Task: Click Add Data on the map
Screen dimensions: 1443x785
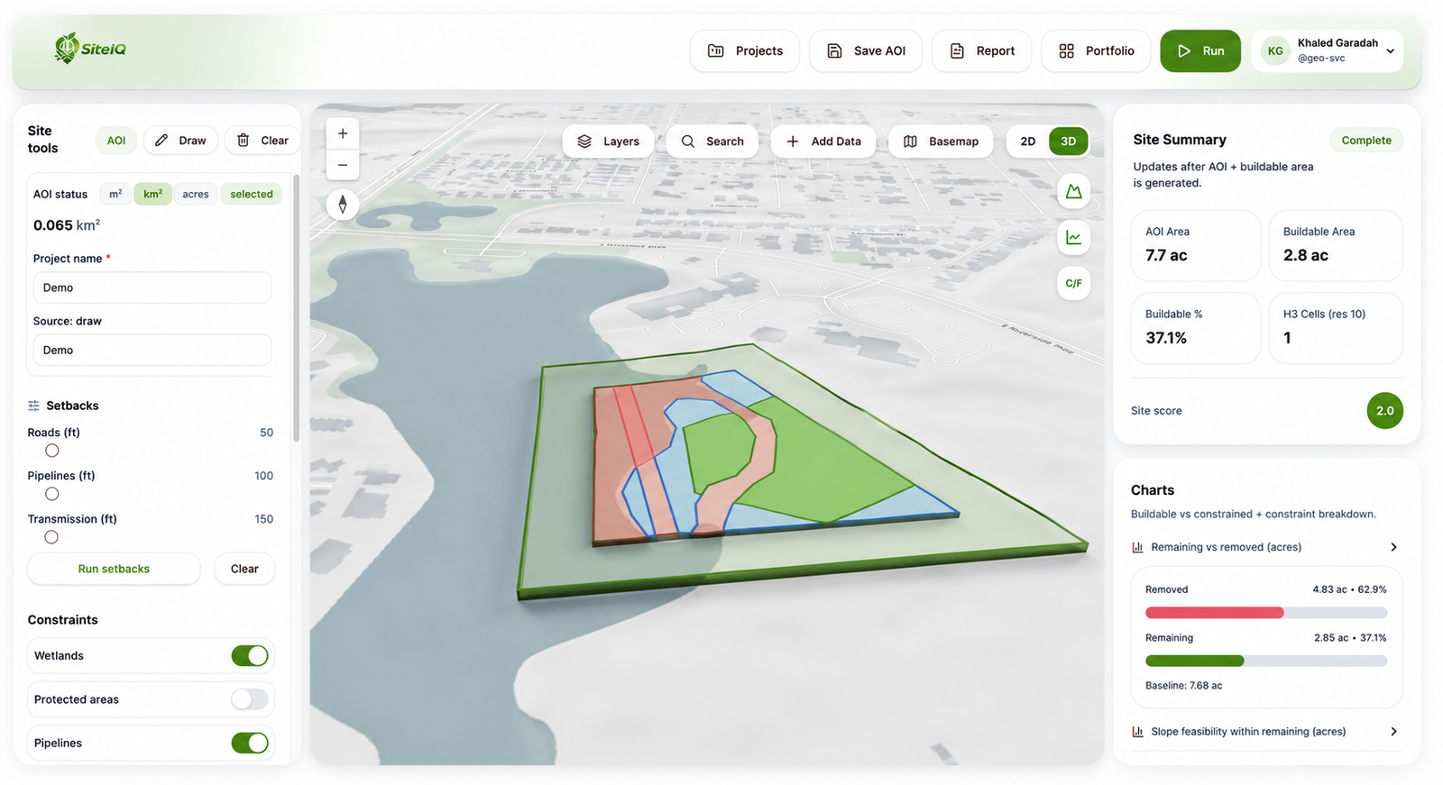Action: pos(823,141)
